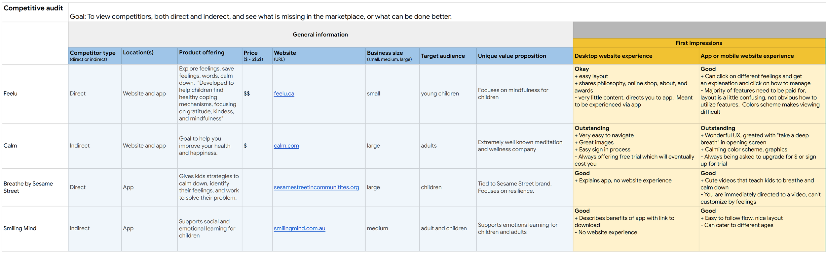Select Calm's $ price cell
Screen dimensions: 826x253
point(257,146)
